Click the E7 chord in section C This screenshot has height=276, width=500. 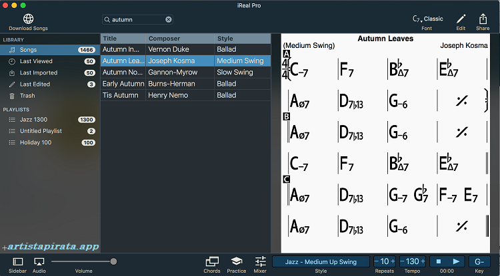click(x=471, y=195)
